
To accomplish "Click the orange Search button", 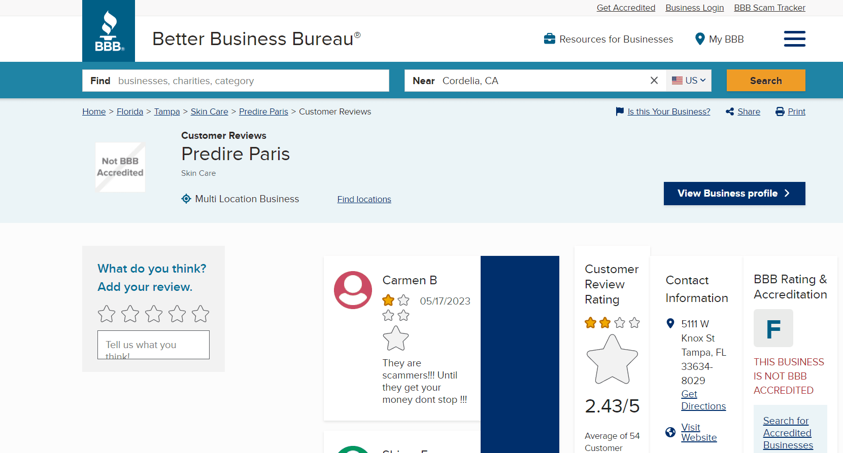I will [x=765, y=81].
